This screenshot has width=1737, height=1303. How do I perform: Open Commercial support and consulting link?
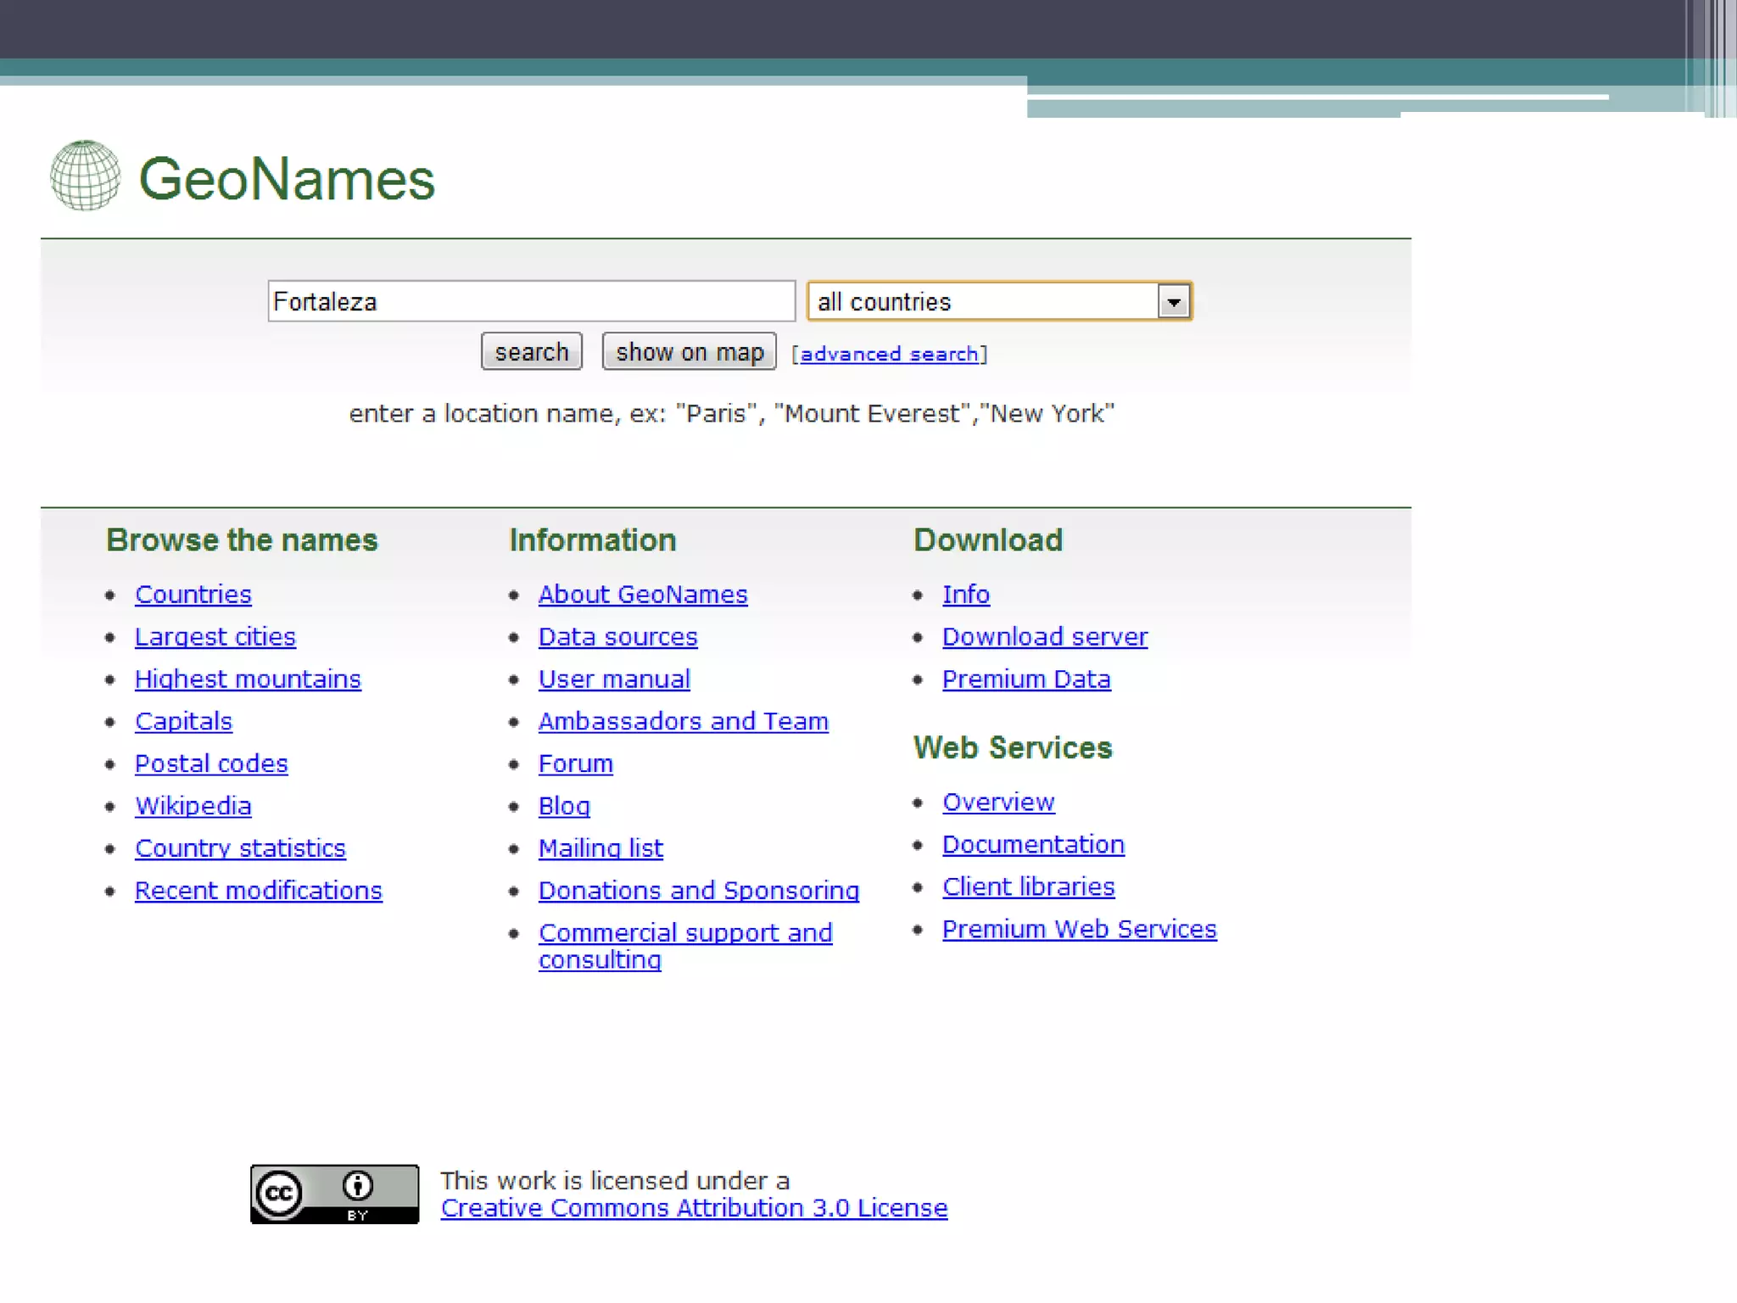pos(685,945)
